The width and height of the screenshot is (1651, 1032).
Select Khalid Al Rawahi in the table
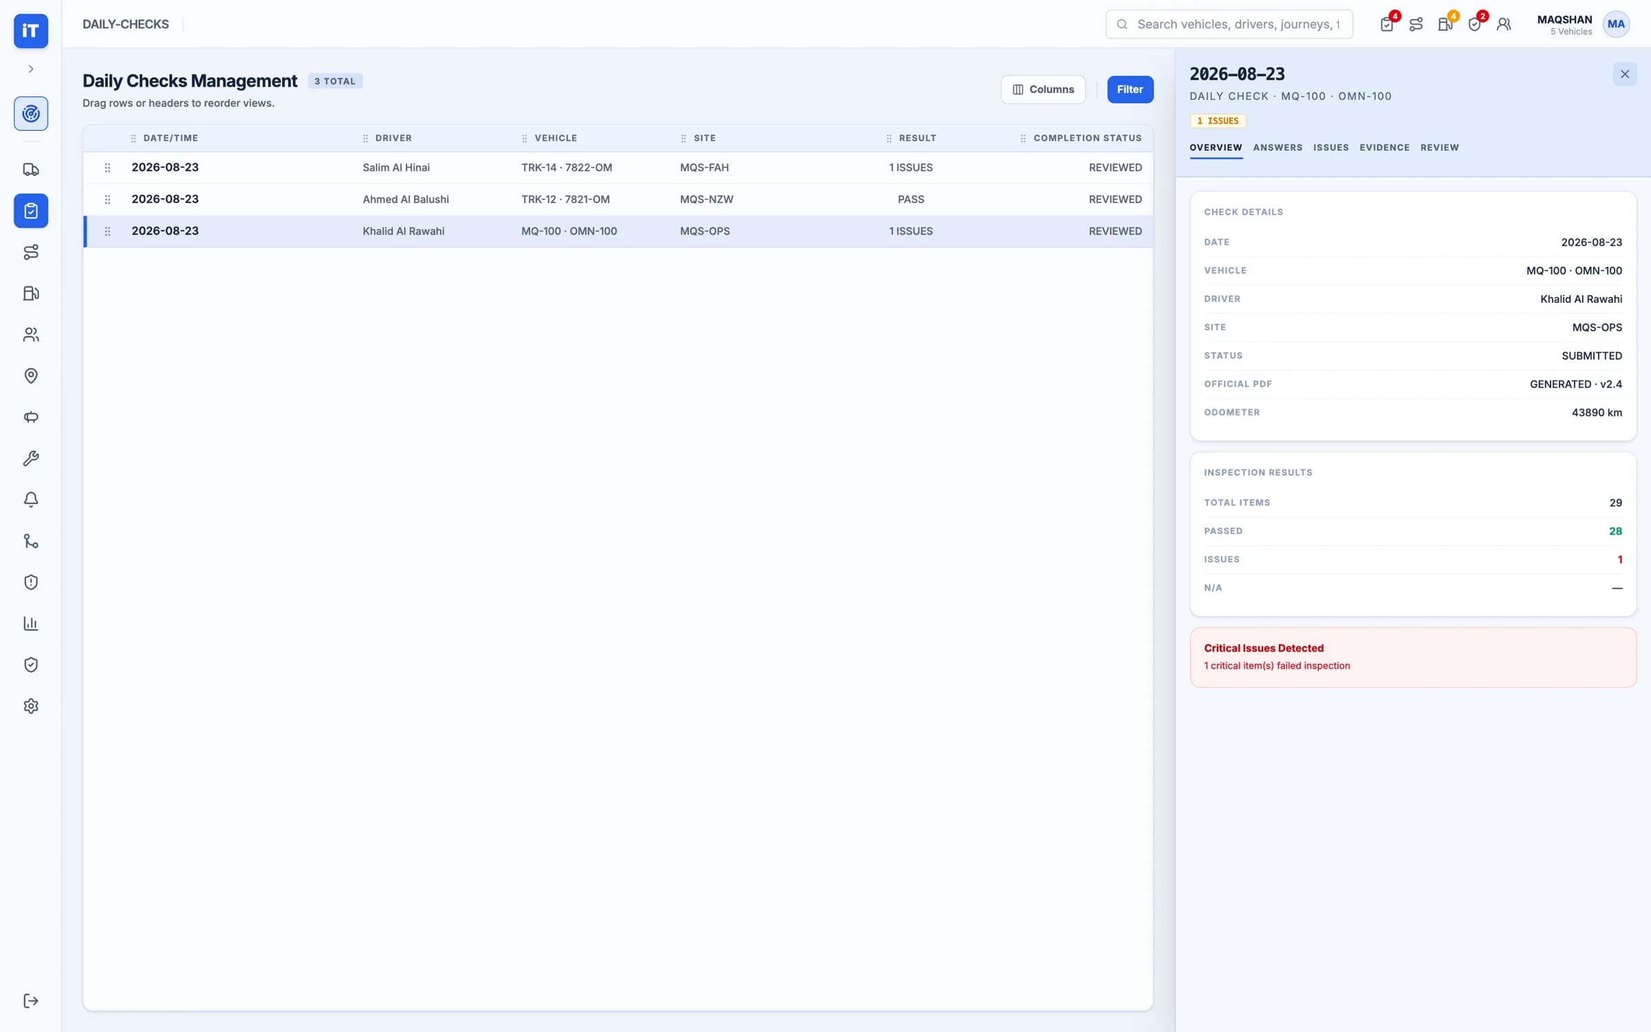(404, 231)
